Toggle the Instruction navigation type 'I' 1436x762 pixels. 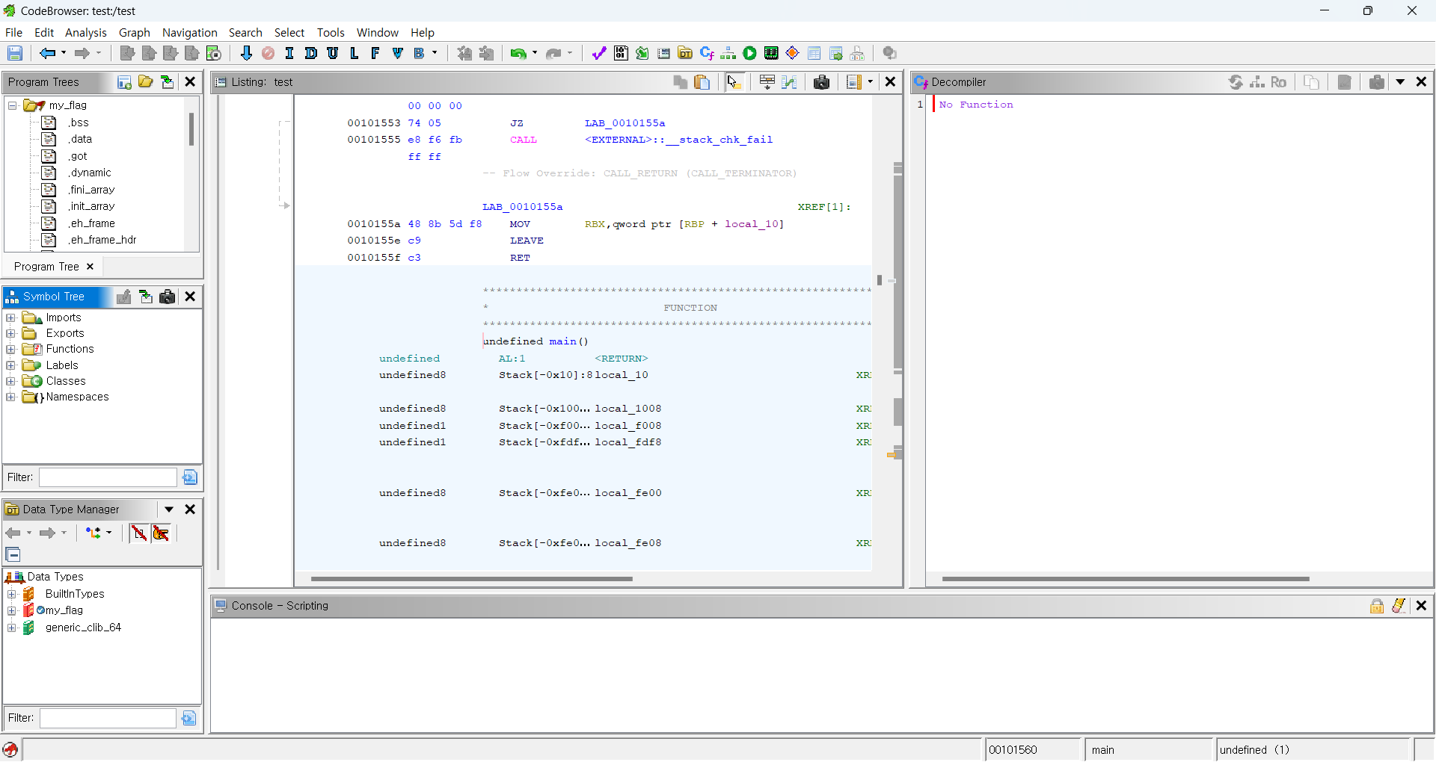289,53
